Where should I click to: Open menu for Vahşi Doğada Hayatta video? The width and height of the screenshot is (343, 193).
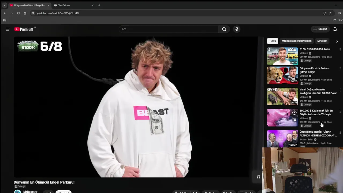[x=340, y=90]
